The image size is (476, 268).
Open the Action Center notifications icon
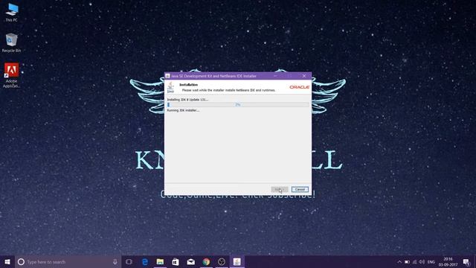click(x=466, y=261)
